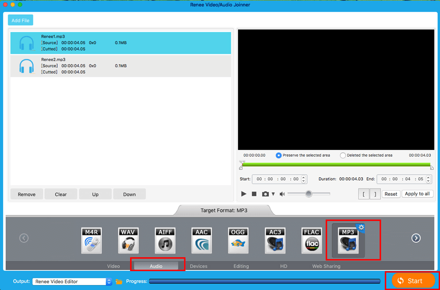Select the OGG format icon
Image resolution: width=440 pixels, height=290 pixels.
point(238,240)
